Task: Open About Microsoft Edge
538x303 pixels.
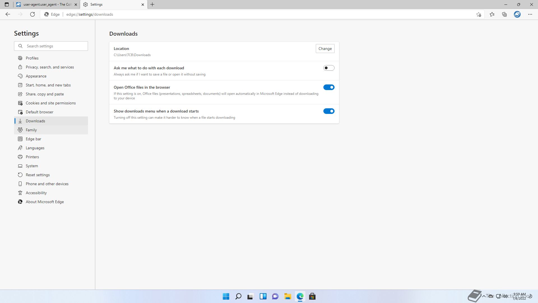Action: pyautogui.click(x=51, y=202)
